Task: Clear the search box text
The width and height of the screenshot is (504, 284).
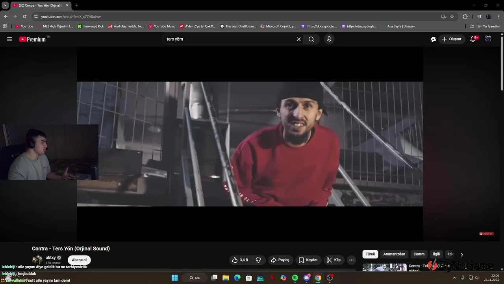Action: click(x=298, y=39)
